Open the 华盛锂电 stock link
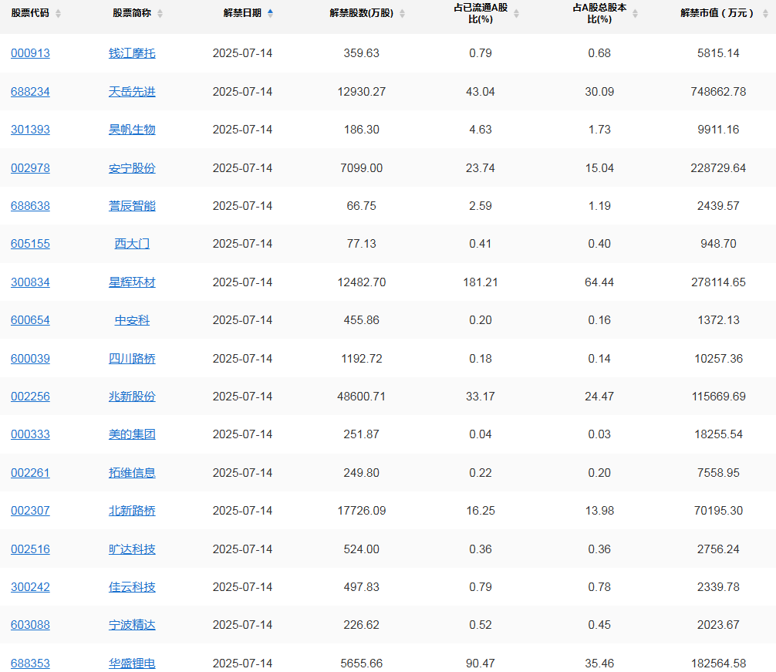 pyautogui.click(x=132, y=664)
